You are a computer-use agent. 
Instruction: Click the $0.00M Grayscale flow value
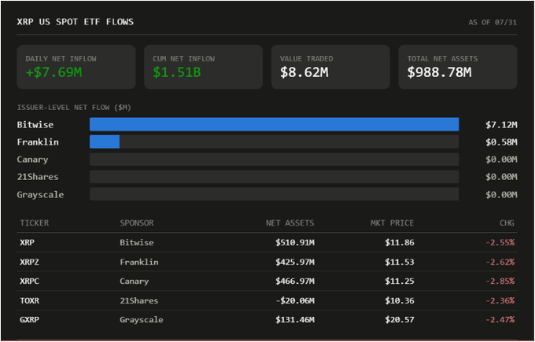pyautogui.click(x=501, y=195)
